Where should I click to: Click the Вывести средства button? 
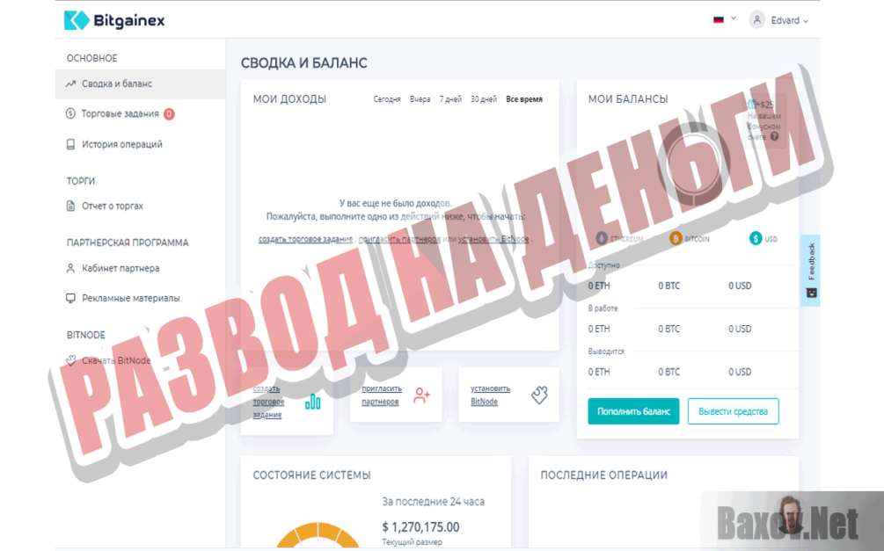pos(733,411)
